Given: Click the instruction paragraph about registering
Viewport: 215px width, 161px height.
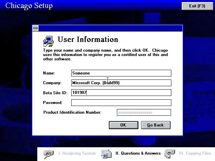Looking at the screenshot, I should 105,55.
